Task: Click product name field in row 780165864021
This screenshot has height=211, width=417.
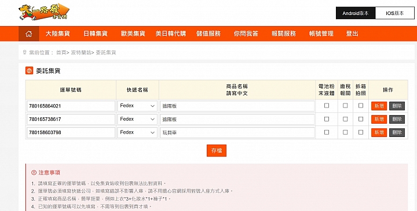Action: point(237,106)
